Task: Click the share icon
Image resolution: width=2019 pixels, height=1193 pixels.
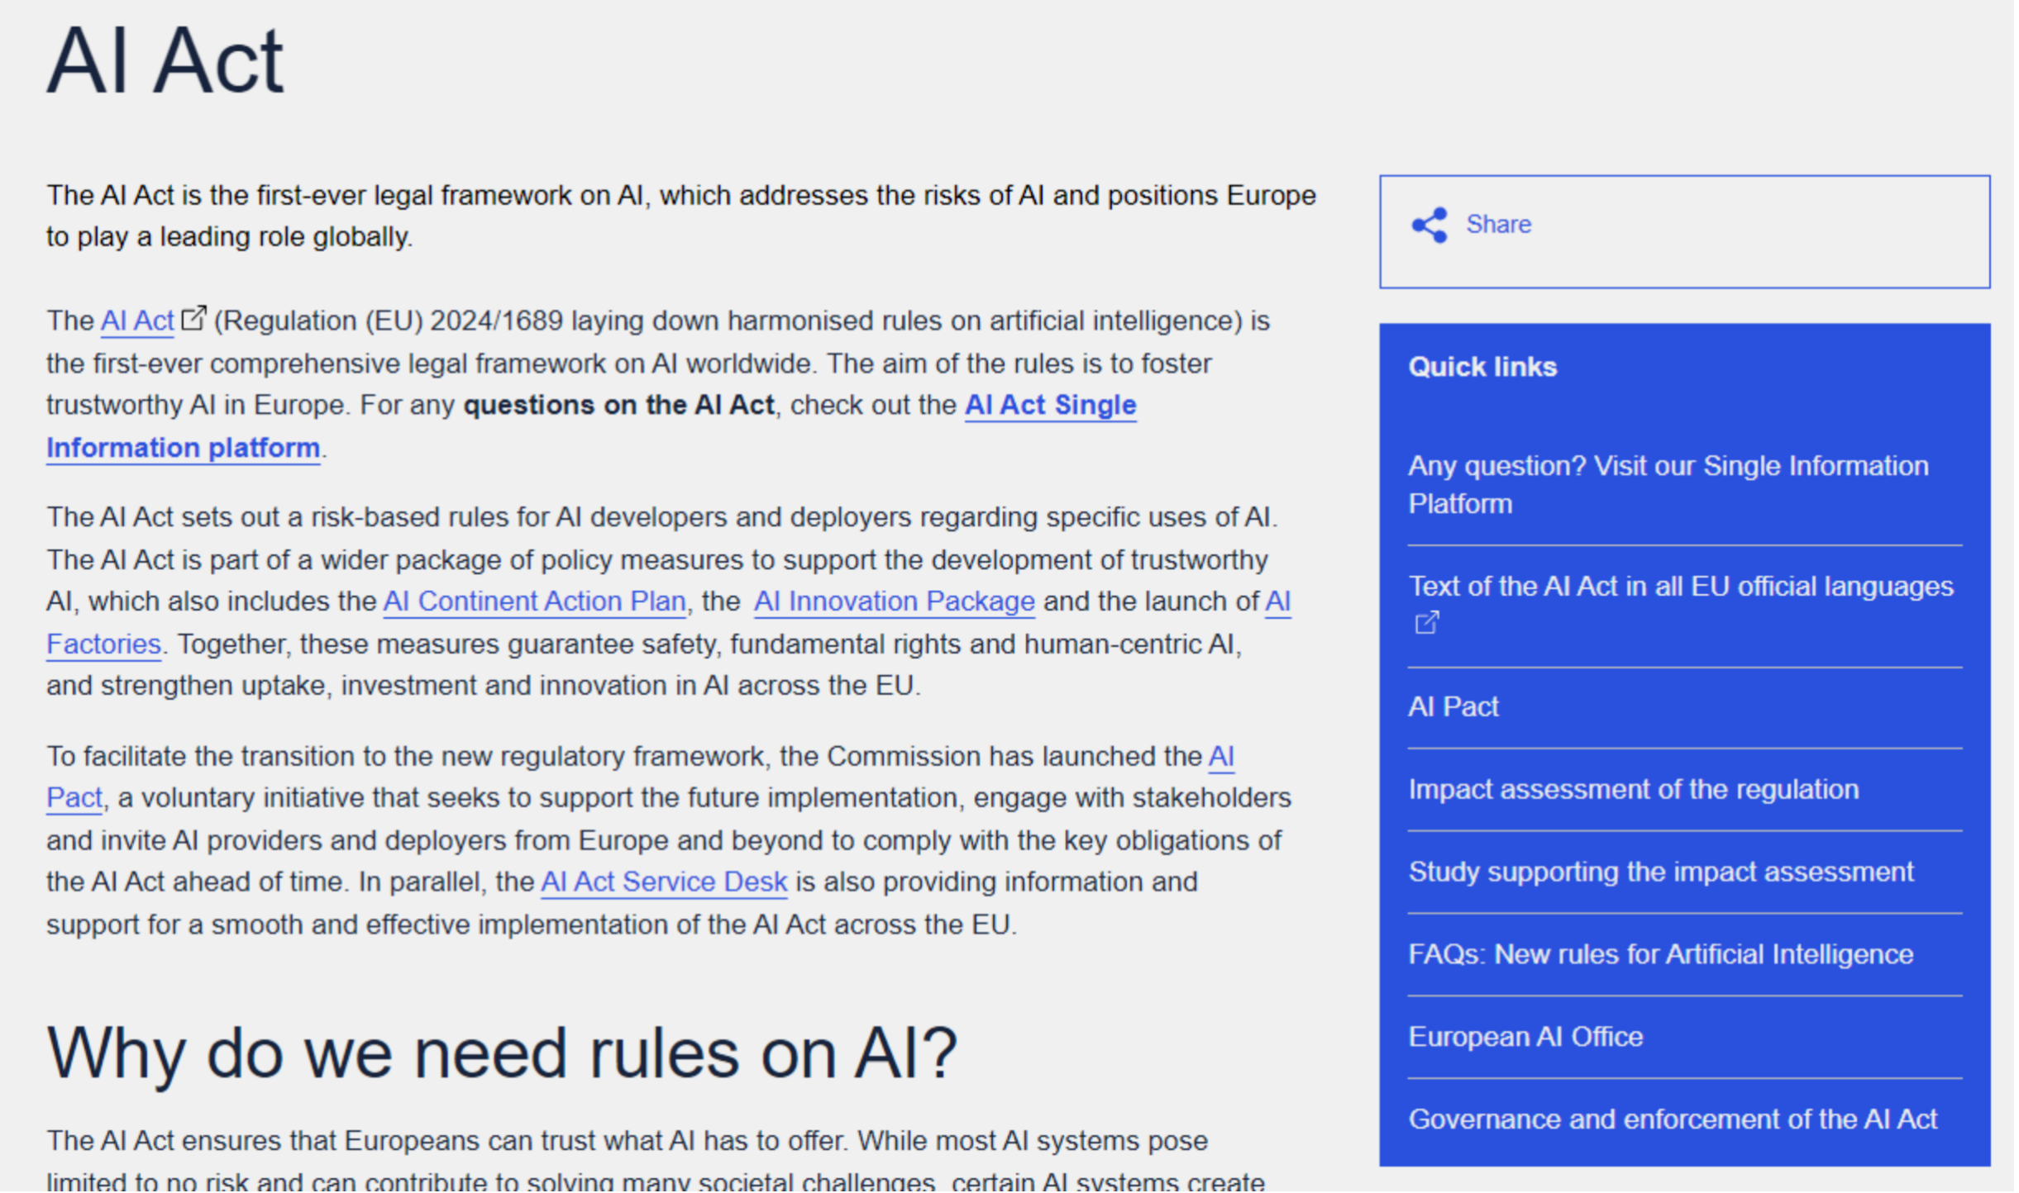Action: 1430,225
